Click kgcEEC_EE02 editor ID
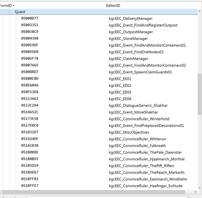Viewport: 202px width, 198px height. [120, 85]
